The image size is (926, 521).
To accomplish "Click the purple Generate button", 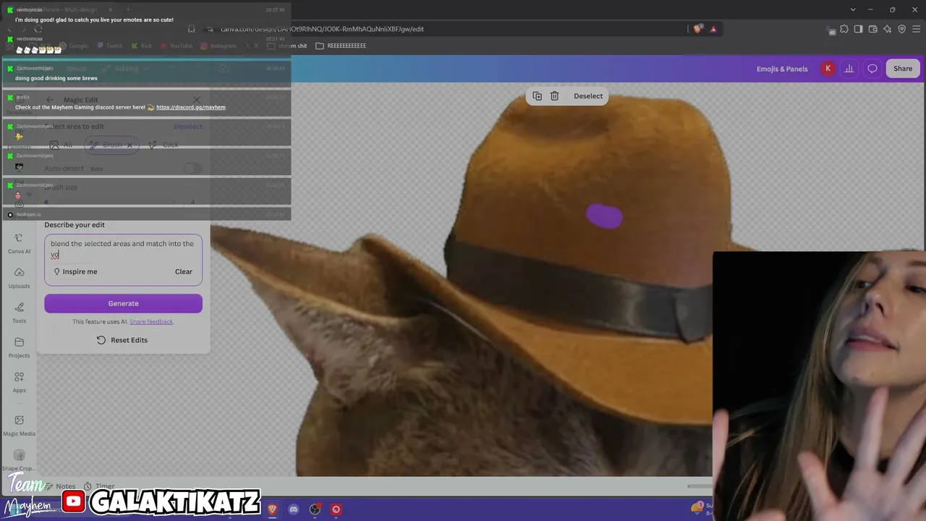I will point(123,303).
